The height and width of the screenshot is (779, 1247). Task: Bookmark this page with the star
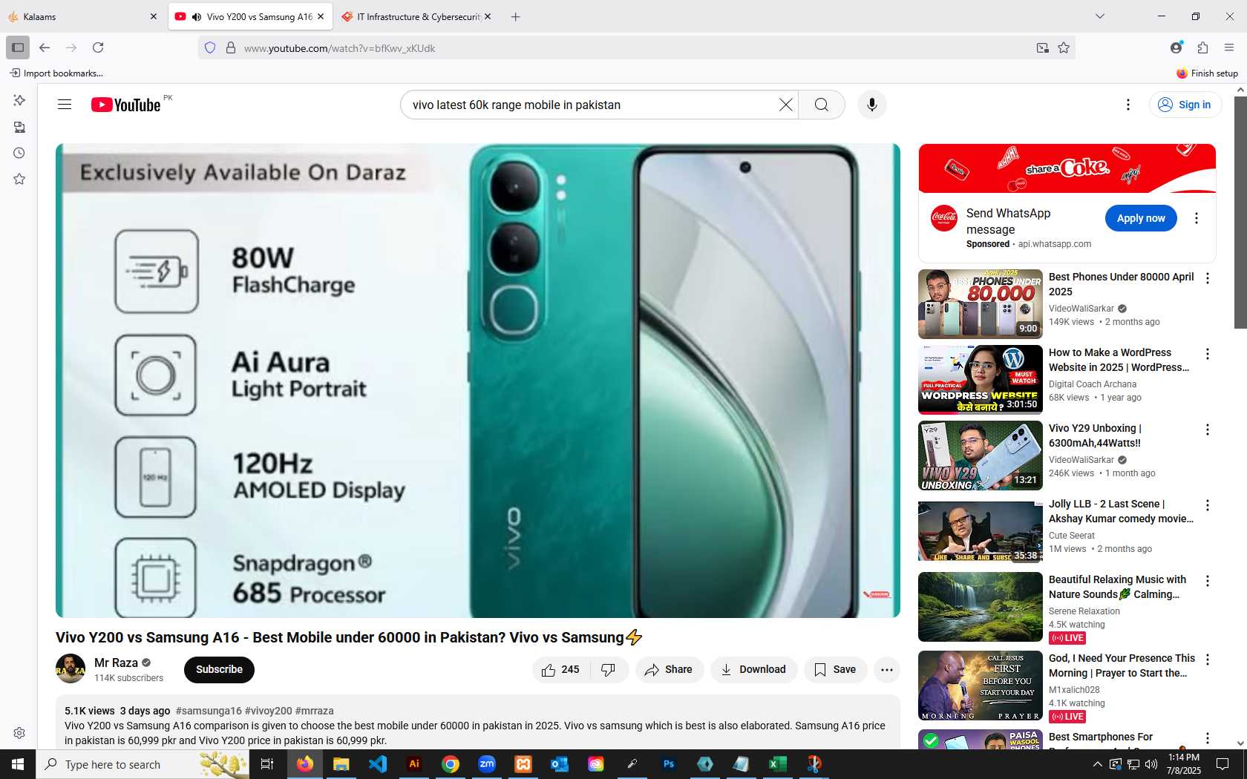[x=1064, y=47]
